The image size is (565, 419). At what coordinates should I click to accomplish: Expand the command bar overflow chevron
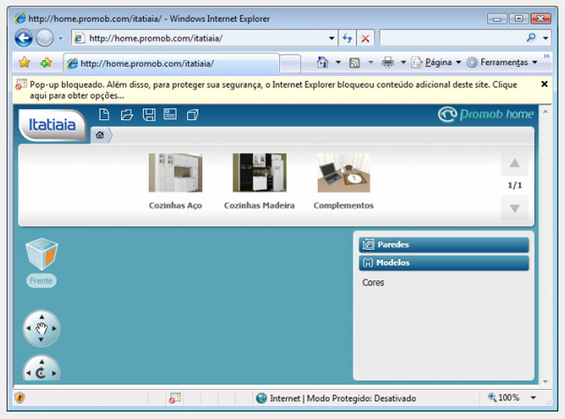pos(546,56)
